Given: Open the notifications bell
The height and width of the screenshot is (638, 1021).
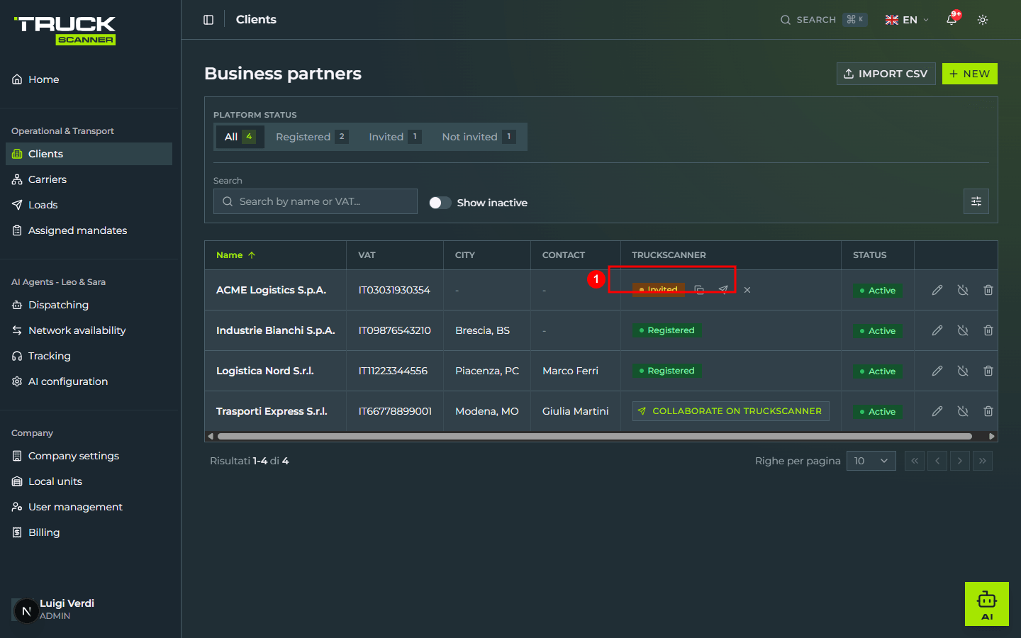Looking at the screenshot, I should point(952,20).
